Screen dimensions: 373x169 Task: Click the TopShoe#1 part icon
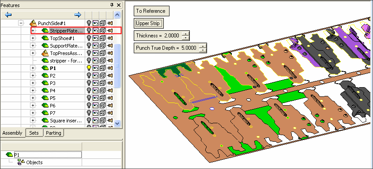45,38
